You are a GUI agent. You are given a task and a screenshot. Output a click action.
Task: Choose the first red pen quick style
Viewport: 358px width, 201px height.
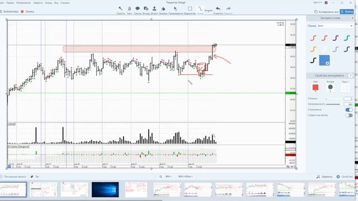coord(313,38)
